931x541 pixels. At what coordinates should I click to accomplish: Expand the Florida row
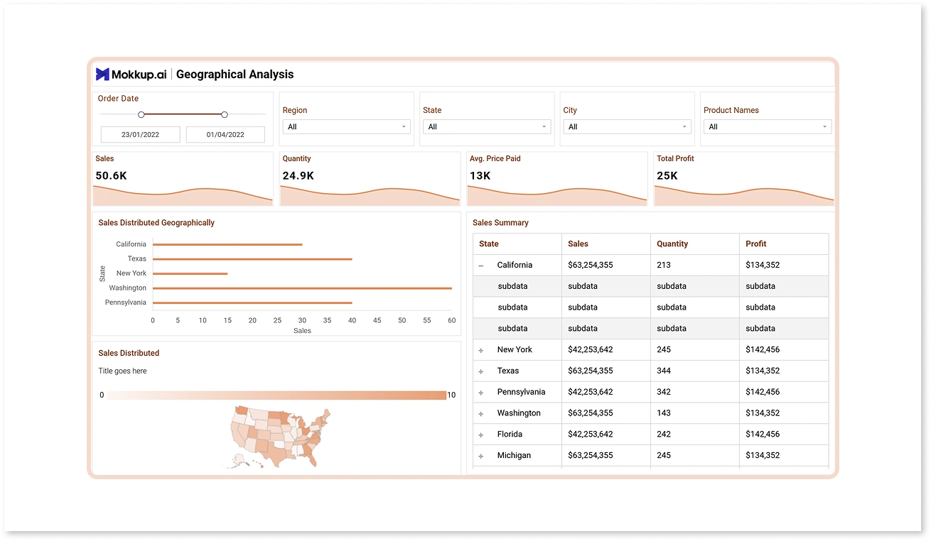481,435
